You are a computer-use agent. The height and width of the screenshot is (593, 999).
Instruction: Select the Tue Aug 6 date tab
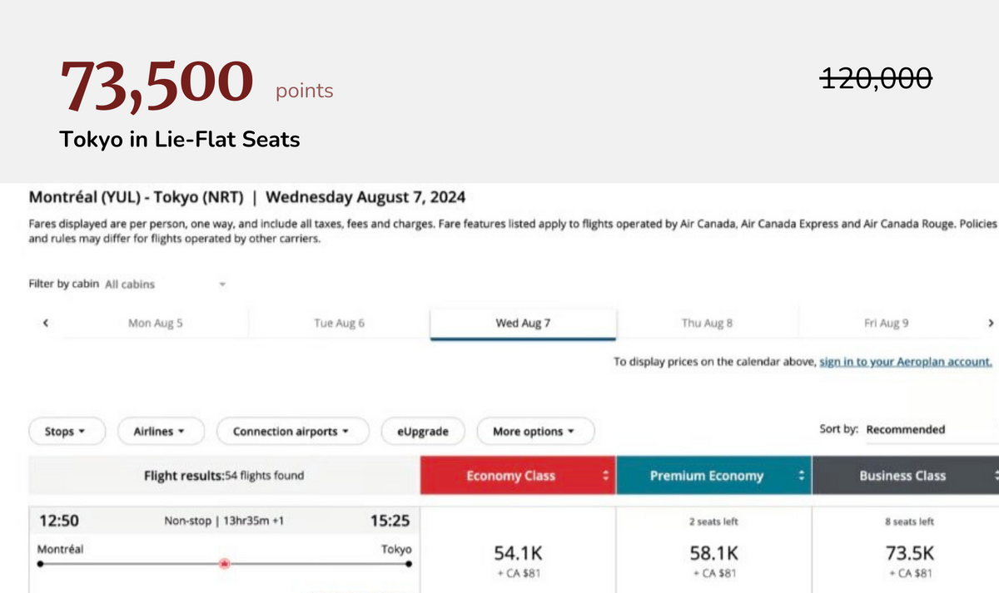[339, 324]
